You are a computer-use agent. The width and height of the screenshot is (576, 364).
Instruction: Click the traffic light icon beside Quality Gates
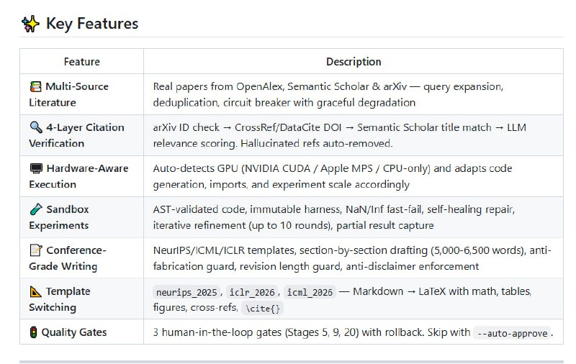pos(33,332)
